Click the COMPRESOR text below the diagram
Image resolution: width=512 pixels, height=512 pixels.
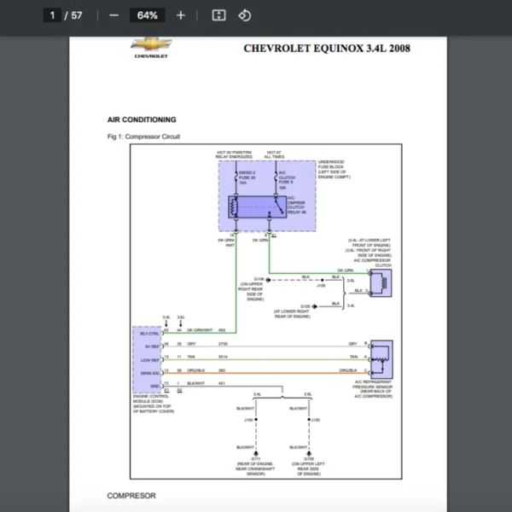(131, 496)
